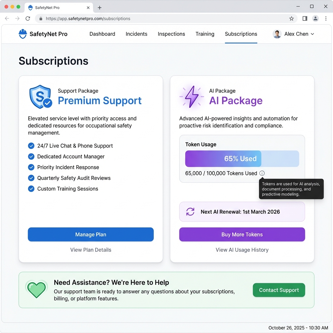Click the Premium Support shield icon
This screenshot has height=333, width=333.
click(40, 97)
